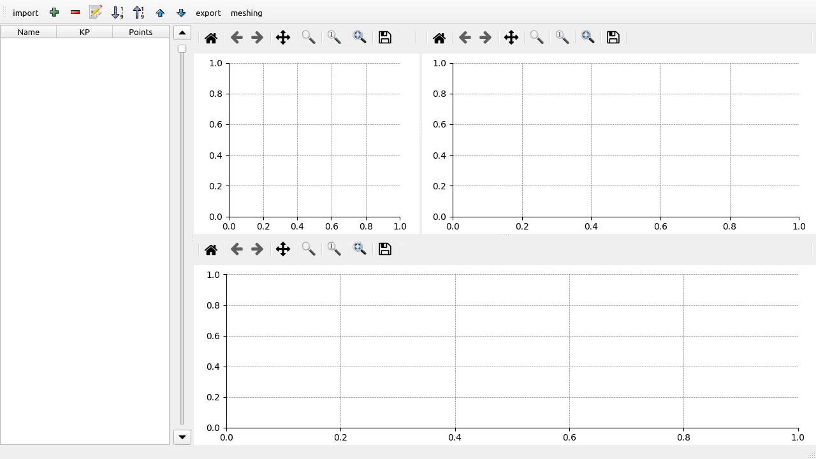
Task: Toggle Pan tool on the bottom plot toolbar
Action: (x=283, y=249)
